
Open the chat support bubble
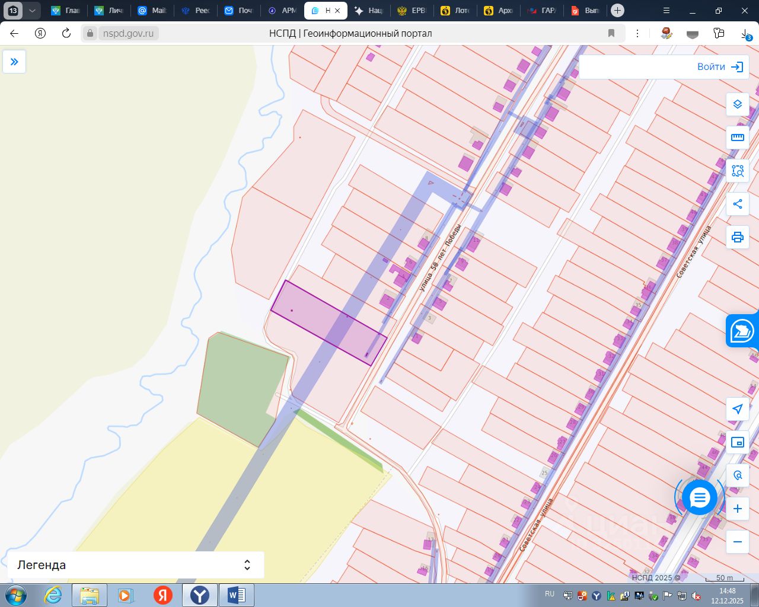[700, 497]
